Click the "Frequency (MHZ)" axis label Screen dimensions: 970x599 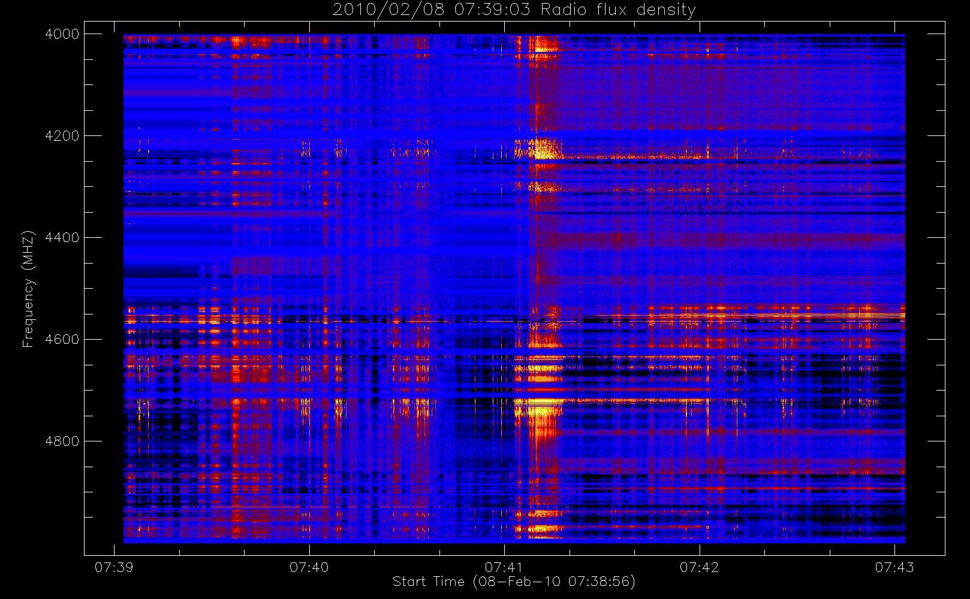(28, 289)
